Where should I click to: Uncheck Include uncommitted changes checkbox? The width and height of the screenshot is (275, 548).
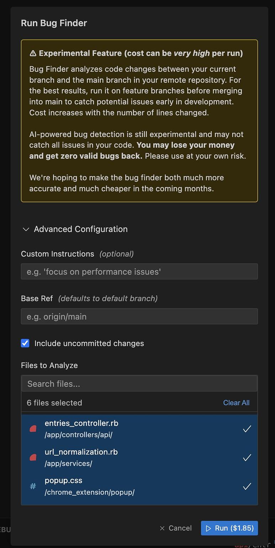pyautogui.click(x=25, y=343)
